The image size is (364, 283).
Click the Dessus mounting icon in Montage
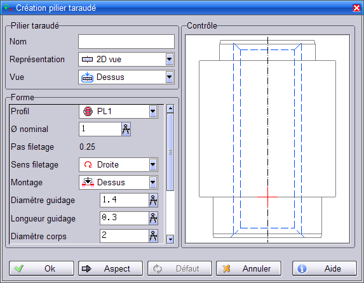(x=88, y=182)
